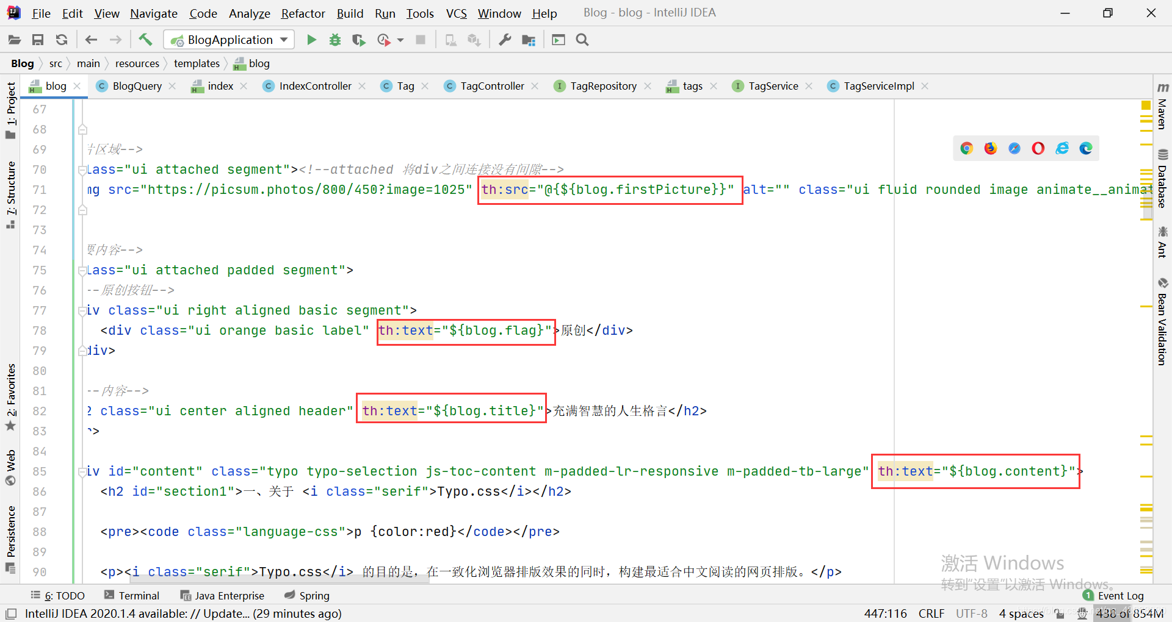This screenshot has width=1172, height=622.
Task: Toggle the Project tool window
Action: (11, 110)
